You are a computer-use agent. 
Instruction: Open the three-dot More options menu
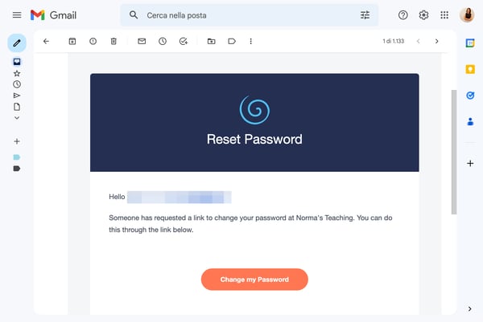250,41
